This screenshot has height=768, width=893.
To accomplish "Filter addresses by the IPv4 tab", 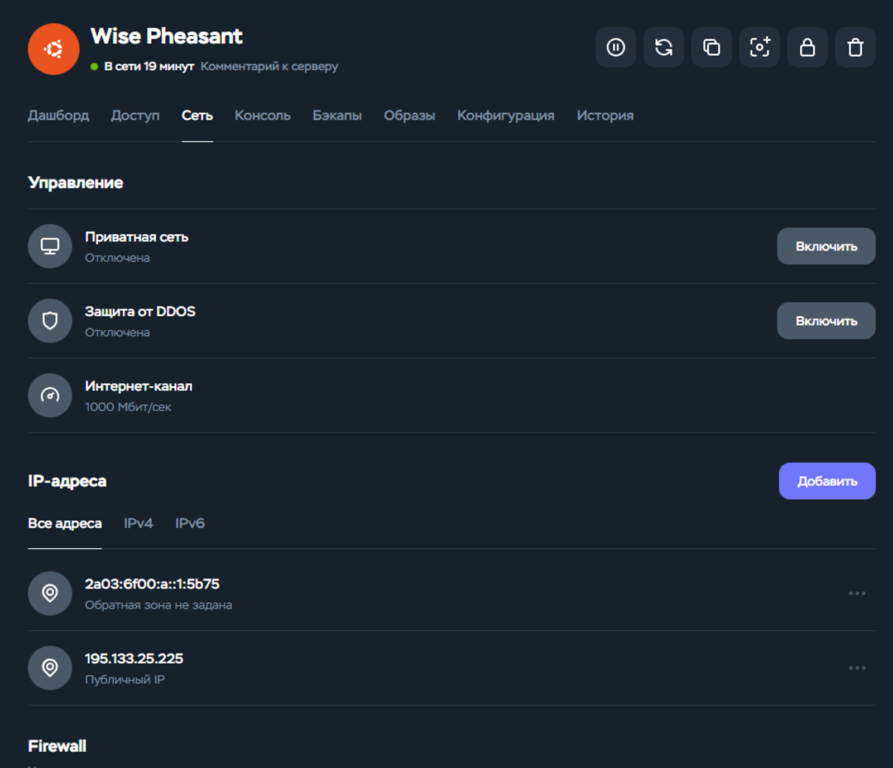I will pyautogui.click(x=138, y=523).
